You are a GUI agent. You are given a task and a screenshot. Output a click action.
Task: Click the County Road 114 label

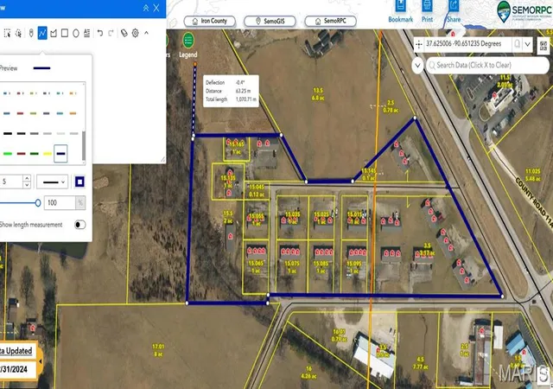tap(535, 201)
